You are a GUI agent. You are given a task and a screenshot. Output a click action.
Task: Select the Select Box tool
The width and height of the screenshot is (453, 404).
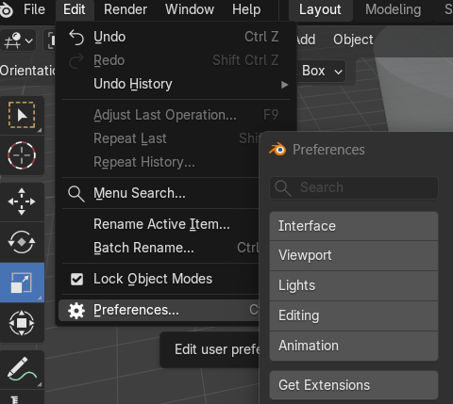(22, 115)
